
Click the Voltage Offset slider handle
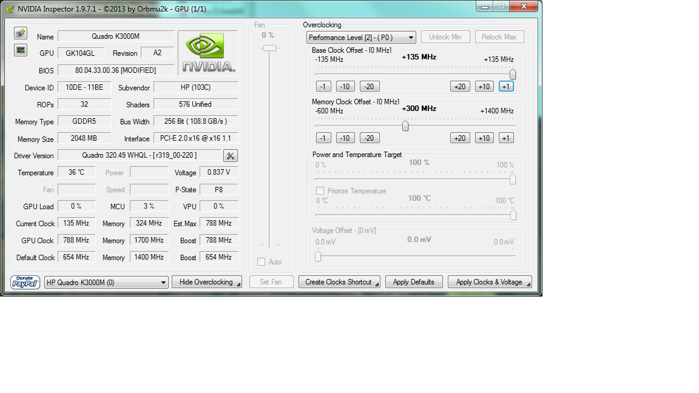[x=318, y=256]
